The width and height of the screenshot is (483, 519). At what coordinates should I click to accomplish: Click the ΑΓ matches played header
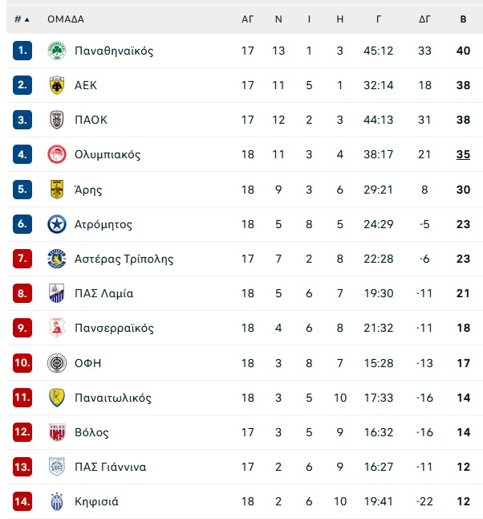coord(248,19)
